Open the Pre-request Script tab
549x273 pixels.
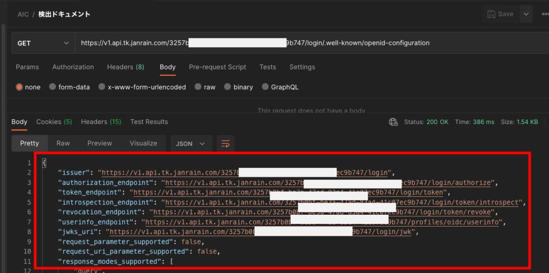(x=217, y=67)
